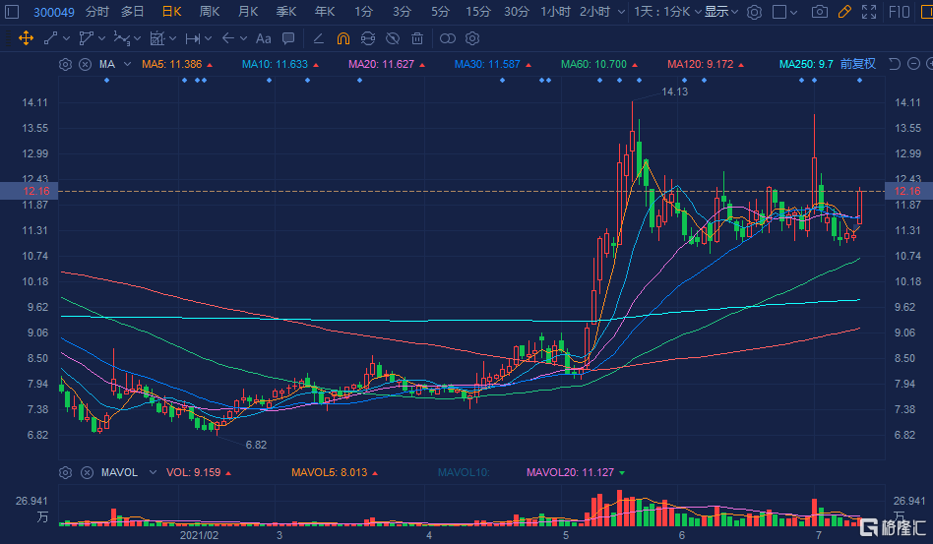Open the F10 company info page
The height and width of the screenshot is (544, 933).
click(x=900, y=12)
